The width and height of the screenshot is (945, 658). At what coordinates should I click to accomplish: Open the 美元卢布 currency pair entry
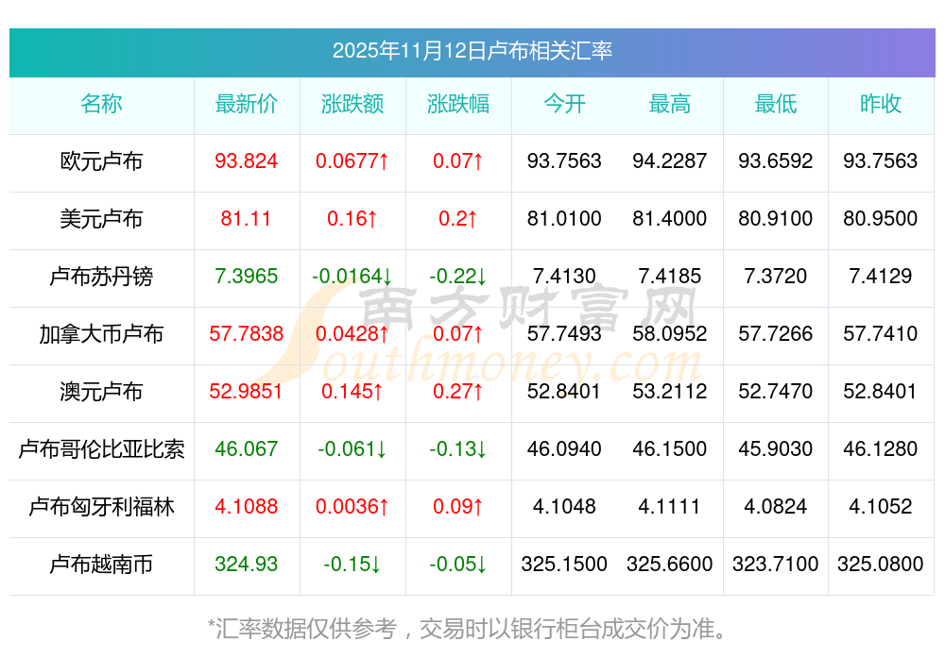[x=102, y=220]
